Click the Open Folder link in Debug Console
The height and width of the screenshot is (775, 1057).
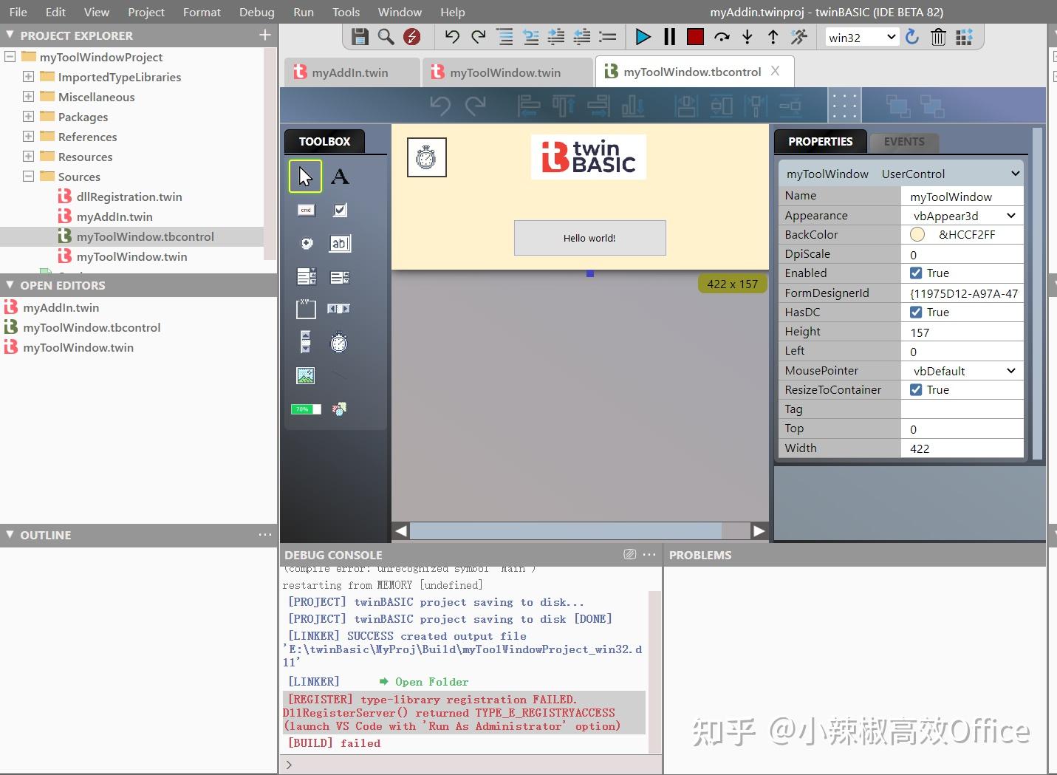coord(431,681)
